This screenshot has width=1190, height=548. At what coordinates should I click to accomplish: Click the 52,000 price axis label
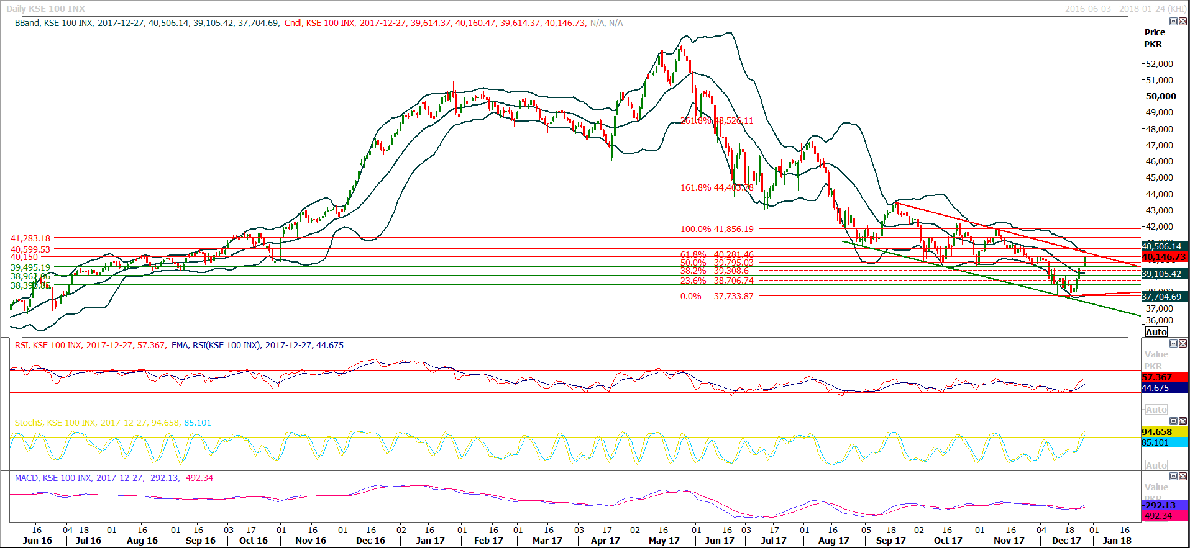pyautogui.click(x=1160, y=64)
